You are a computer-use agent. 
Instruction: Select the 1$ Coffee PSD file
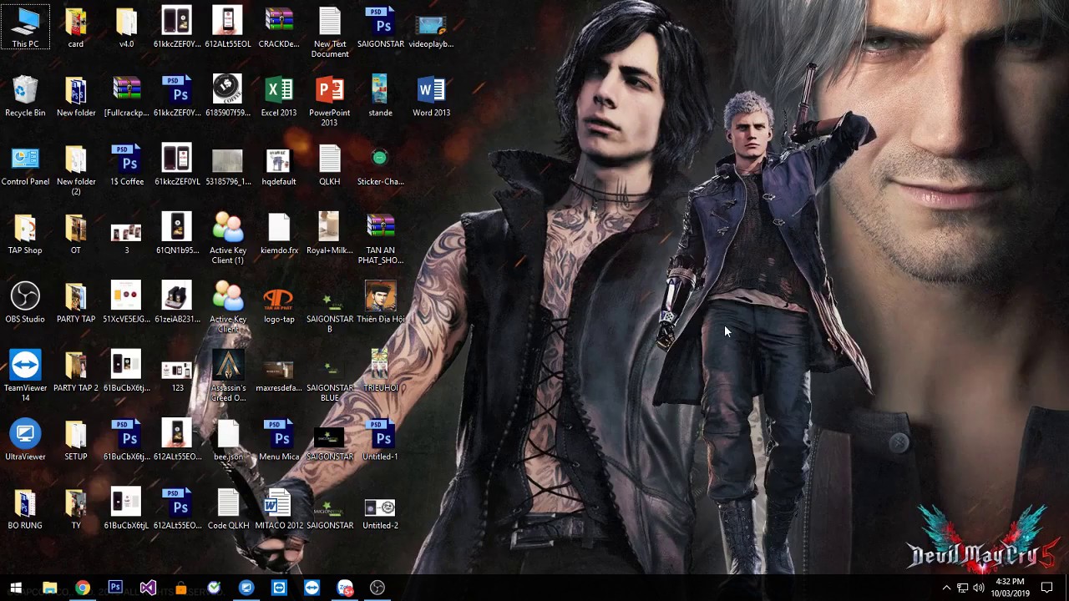click(127, 165)
